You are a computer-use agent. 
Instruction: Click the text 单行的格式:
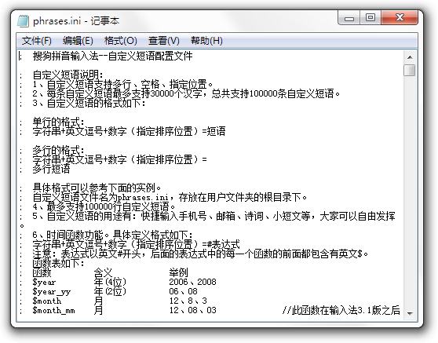point(58,122)
